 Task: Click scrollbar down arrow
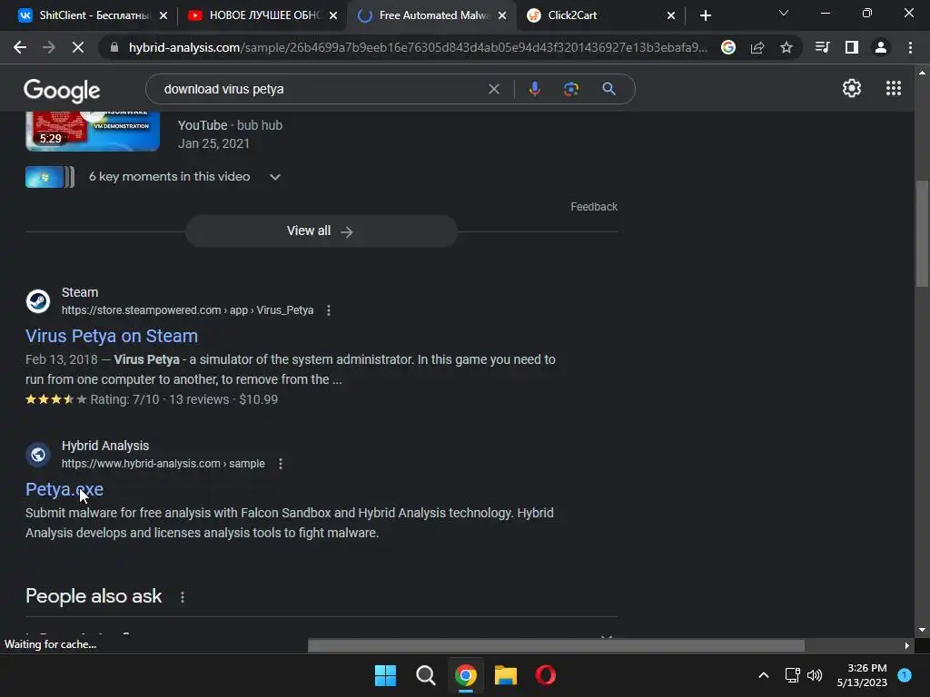point(922,631)
